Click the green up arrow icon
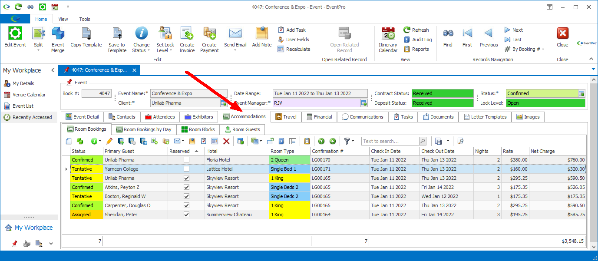This screenshot has width=598, height=261. (321, 141)
